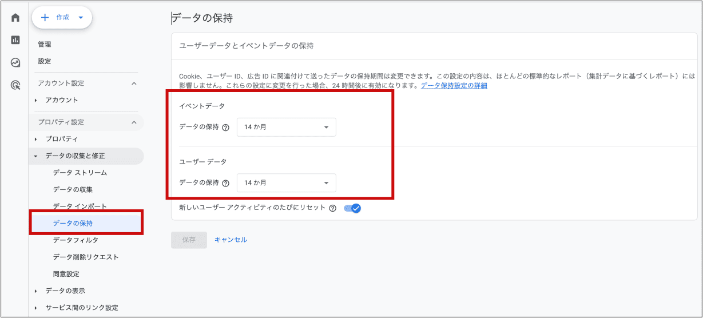Click the ユーザー データ section label
The image size is (703, 318).
tap(203, 162)
